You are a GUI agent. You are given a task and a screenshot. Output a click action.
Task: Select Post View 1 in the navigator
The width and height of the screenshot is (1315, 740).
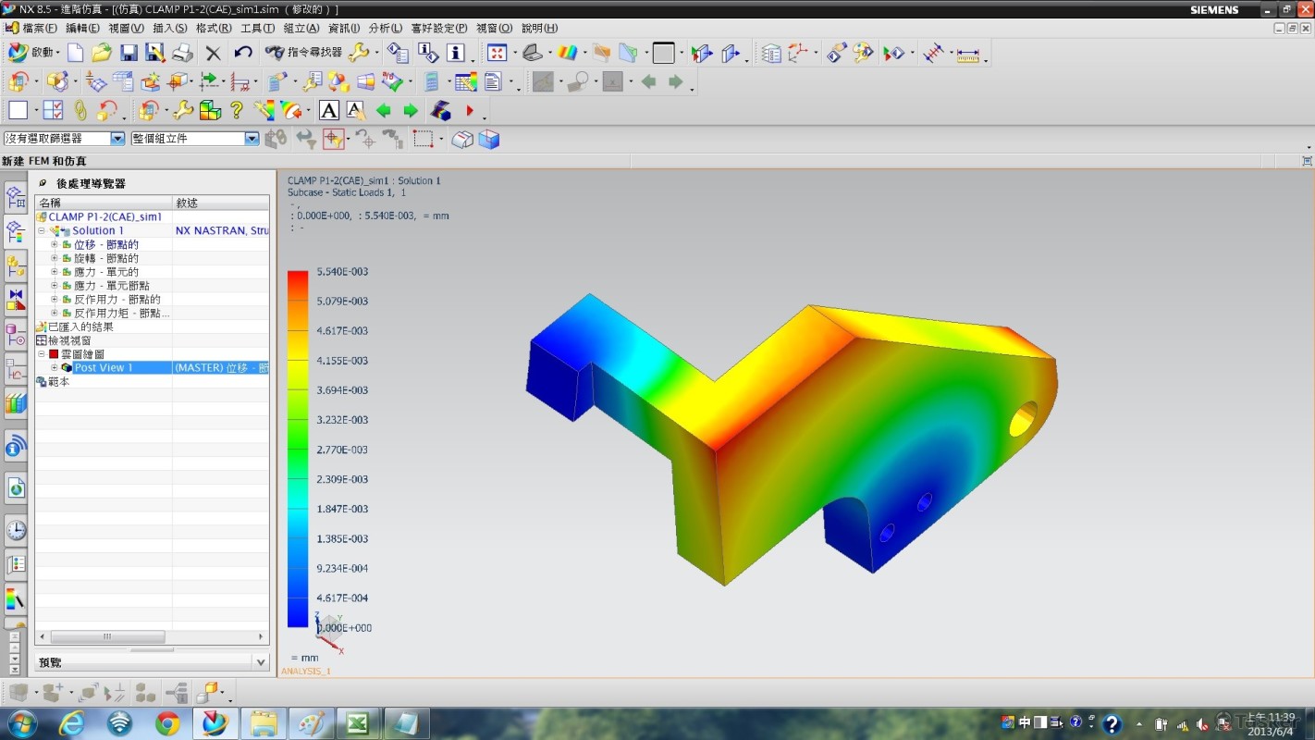[104, 367]
